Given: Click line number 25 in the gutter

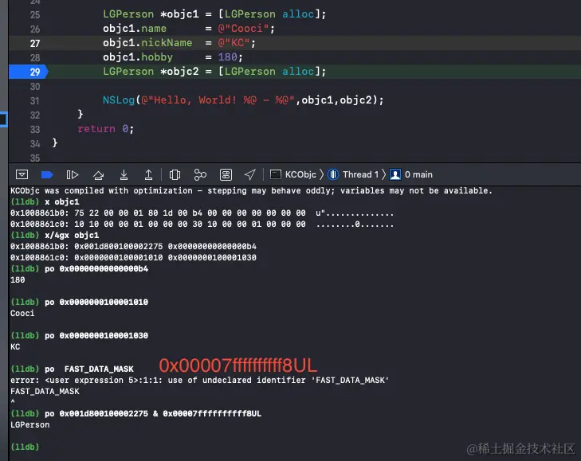Looking at the screenshot, I should [35, 15].
